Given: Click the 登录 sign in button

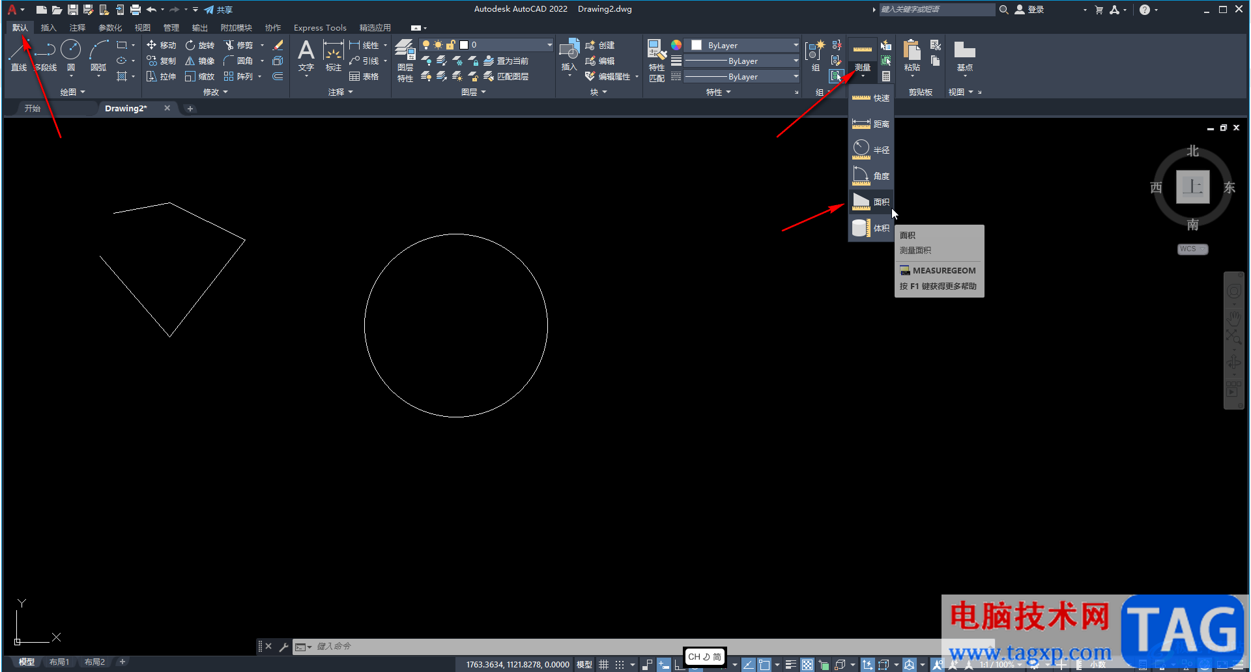Looking at the screenshot, I should point(1029,9).
